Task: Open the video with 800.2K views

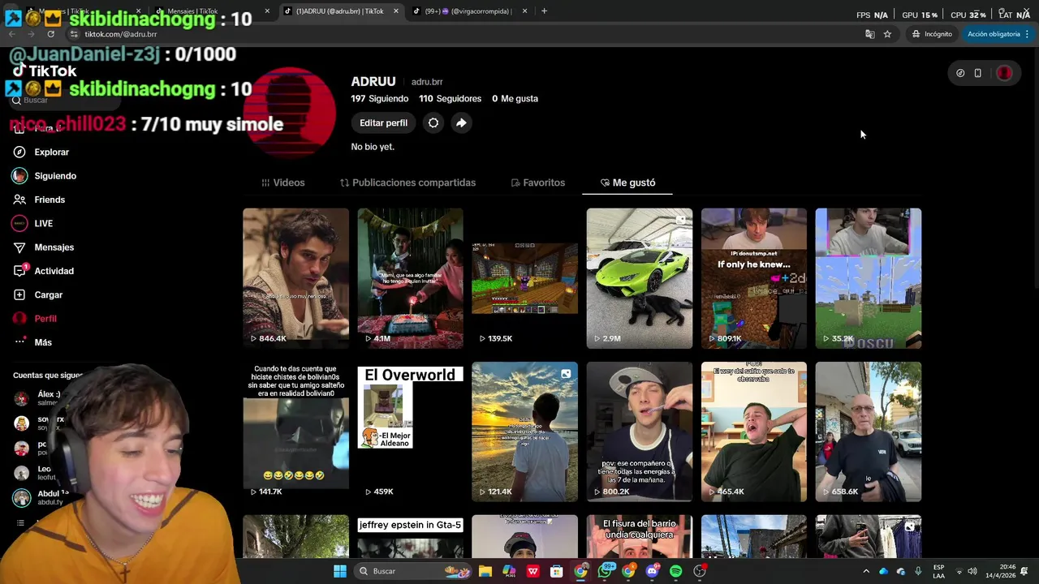Action: (x=640, y=432)
